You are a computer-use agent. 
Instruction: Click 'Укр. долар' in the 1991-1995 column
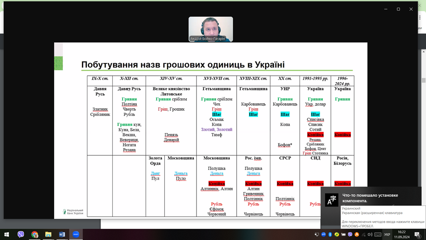pos(315,104)
